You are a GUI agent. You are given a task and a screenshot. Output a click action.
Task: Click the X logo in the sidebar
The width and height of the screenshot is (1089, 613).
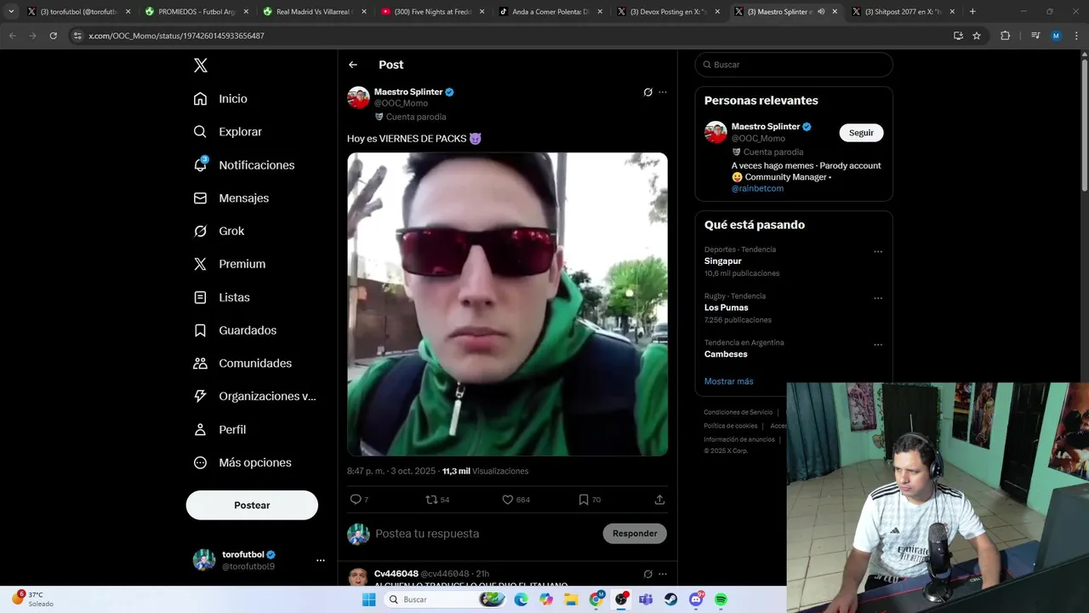coord(200,66)
